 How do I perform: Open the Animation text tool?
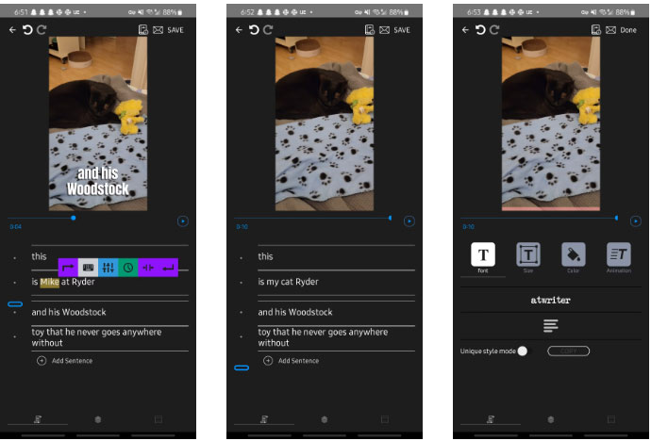(619, 254)
